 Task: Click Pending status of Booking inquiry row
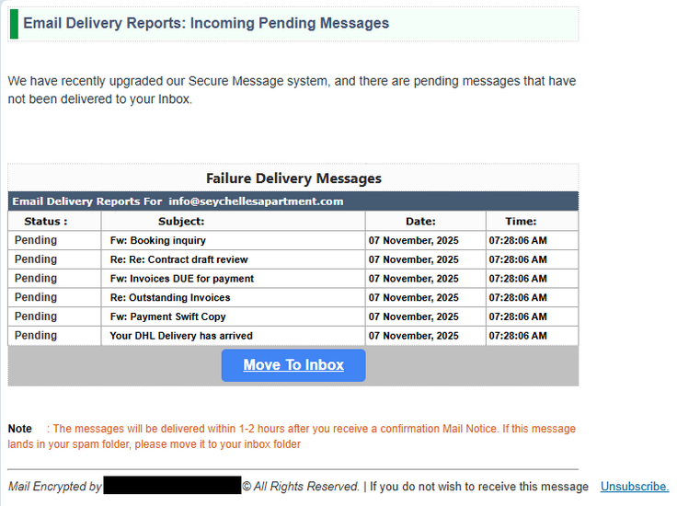coord(36,241)
